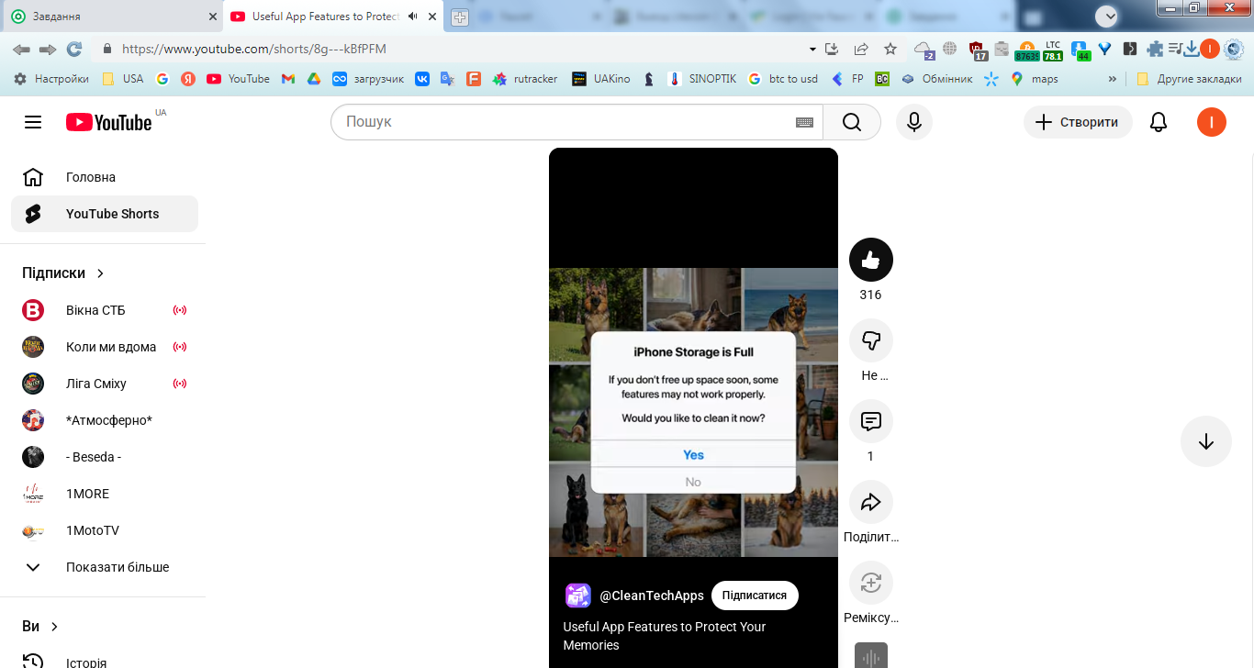This screenshot has width=1254, height=668.
Task: Open the 1MotoTV subscription
Action: (x=105, y=530)
